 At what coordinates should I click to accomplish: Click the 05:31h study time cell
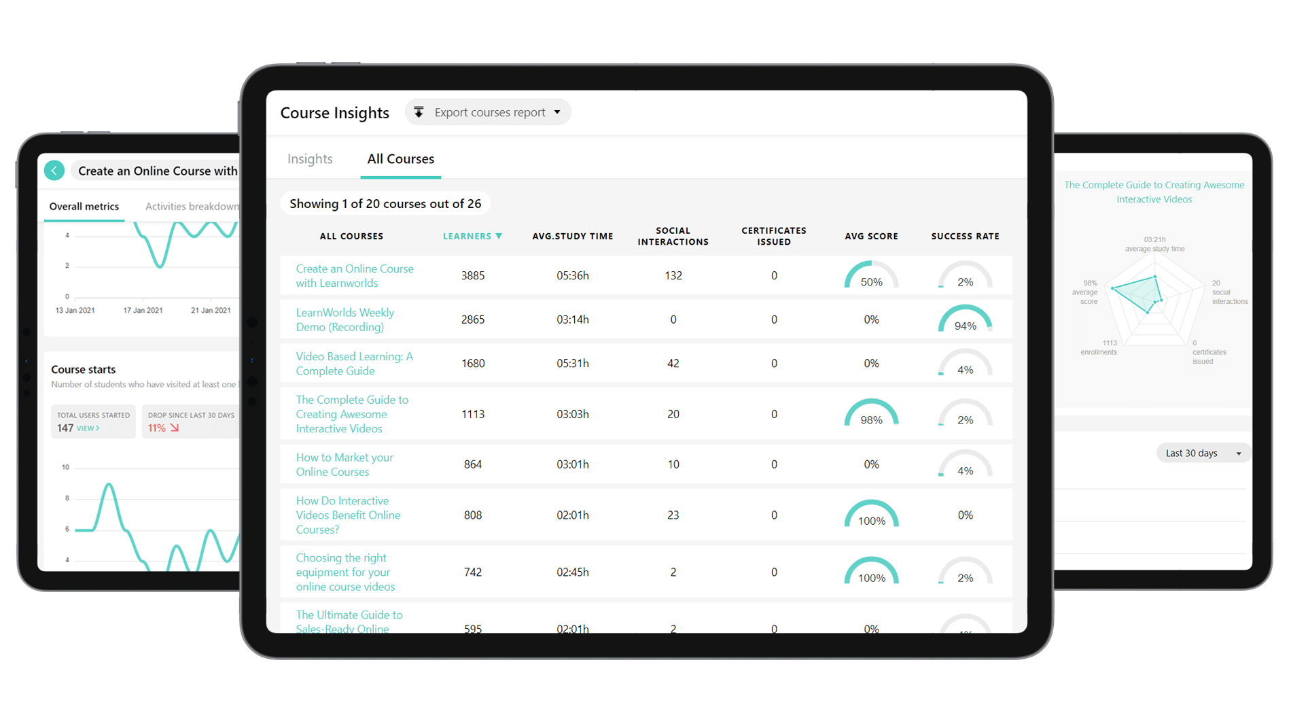(x=573, y=364)
